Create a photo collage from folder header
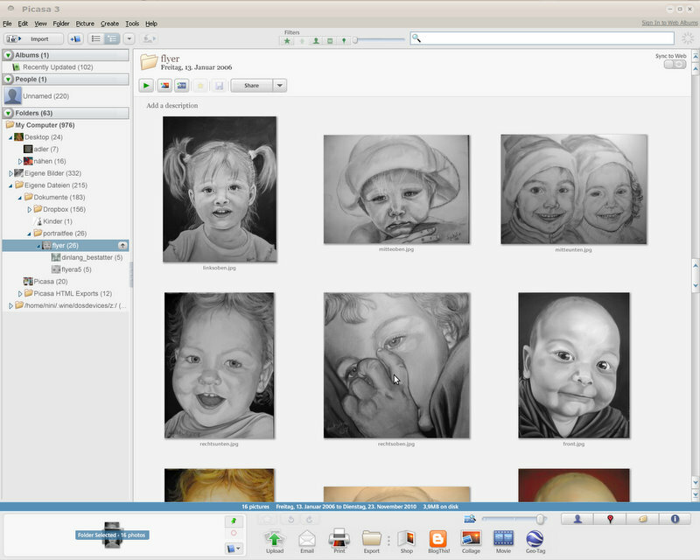The image size is (700, 560). pos(164,85)
